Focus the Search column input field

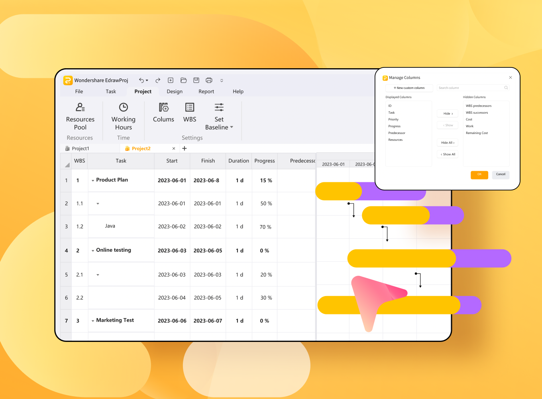tap(473, 88)
